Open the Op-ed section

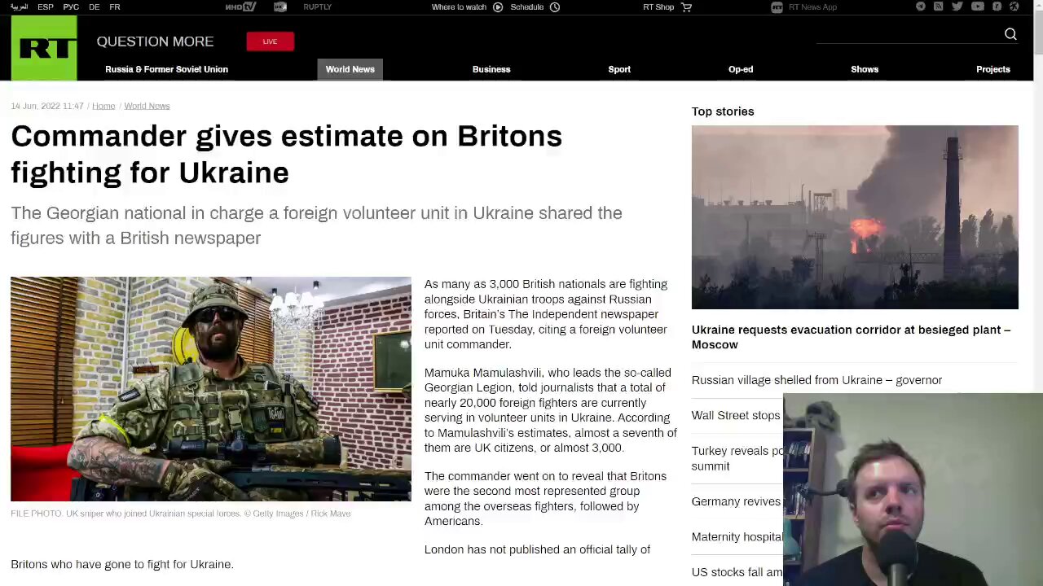click(x=741, y=69)
